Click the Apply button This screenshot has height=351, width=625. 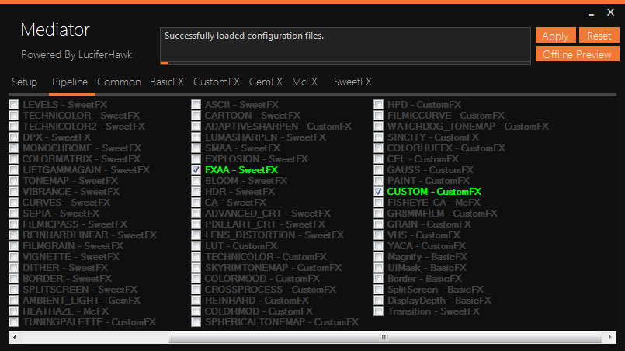pos(556,36)
